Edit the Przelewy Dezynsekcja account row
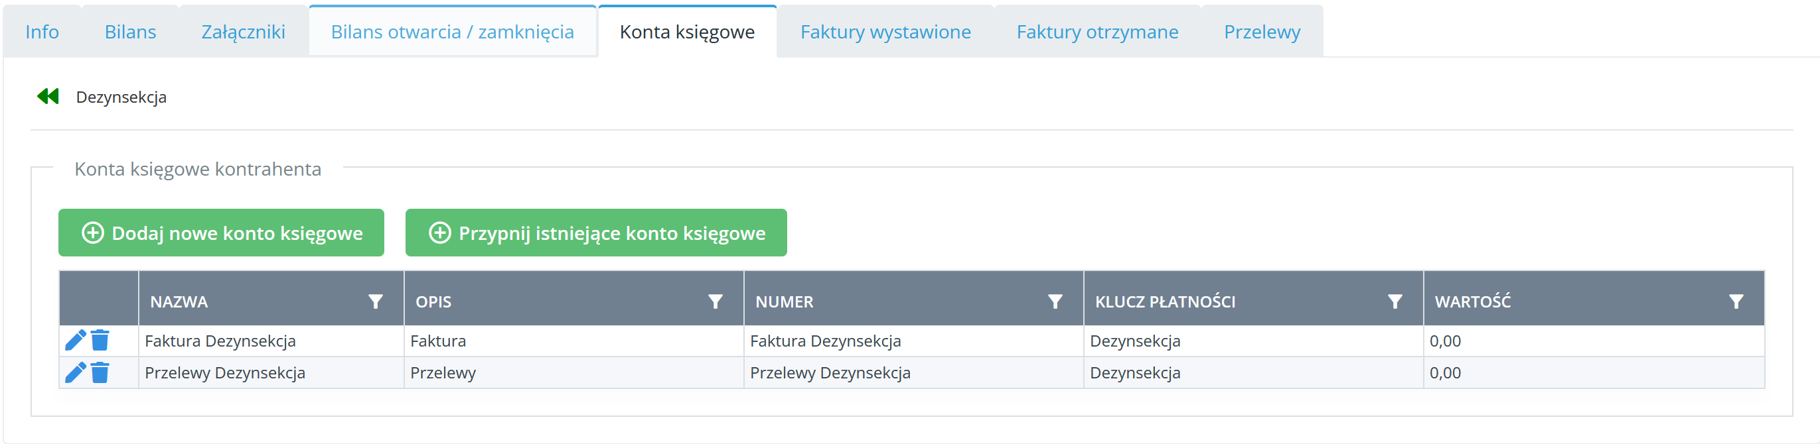 tap(75, 372)
